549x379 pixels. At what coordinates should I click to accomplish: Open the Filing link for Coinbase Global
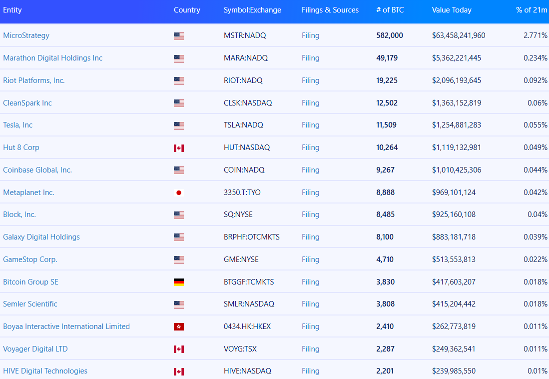pos(311,169)
